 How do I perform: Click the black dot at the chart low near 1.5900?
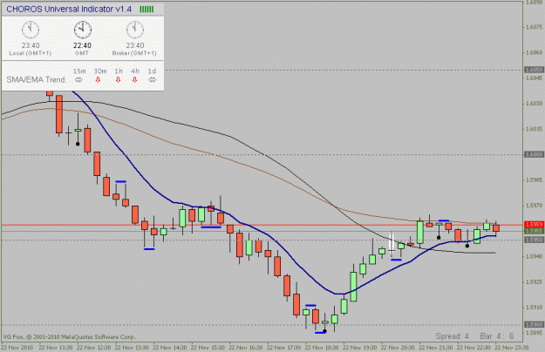[324, 331]
